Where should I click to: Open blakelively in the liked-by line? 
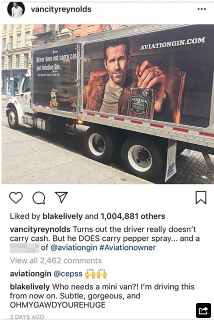(63, 216)
